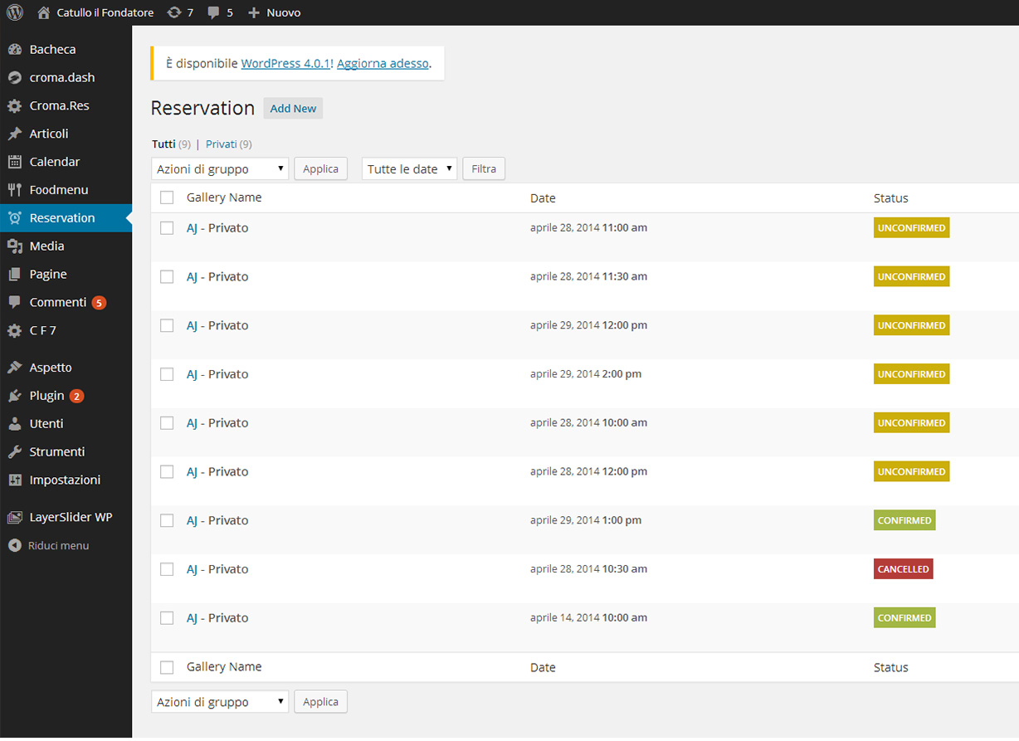This screenshot has width=1019, height=741.
Task: Click the Plugin plug icon
Action: (14, 396)
